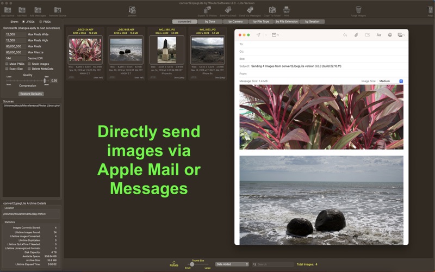Adjust the Quality compression slider
The width and height of the screenshot is (435, 272).
45,81
